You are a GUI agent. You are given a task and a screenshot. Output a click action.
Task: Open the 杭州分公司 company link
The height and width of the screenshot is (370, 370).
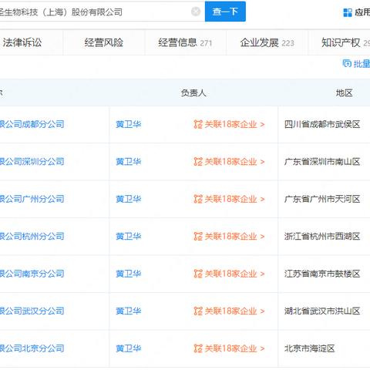(32, 237)
